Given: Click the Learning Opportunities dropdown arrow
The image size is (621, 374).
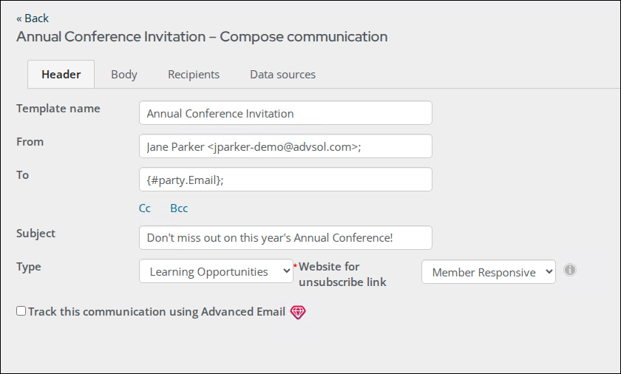Looking at the screenshot, I should coord(286,271).
